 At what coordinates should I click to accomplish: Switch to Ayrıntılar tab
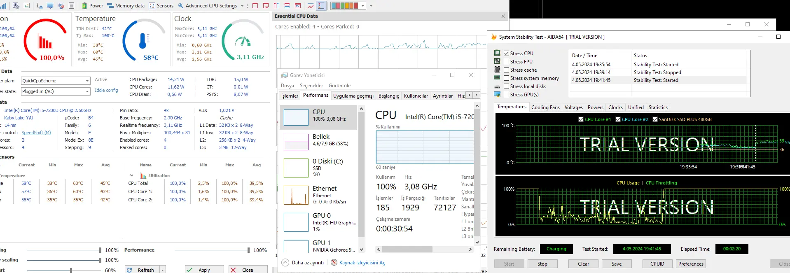(443, 96)
